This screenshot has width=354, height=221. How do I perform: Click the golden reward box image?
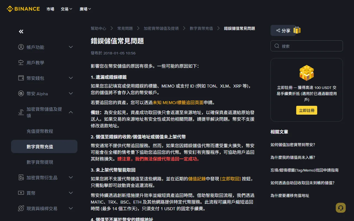307,73
